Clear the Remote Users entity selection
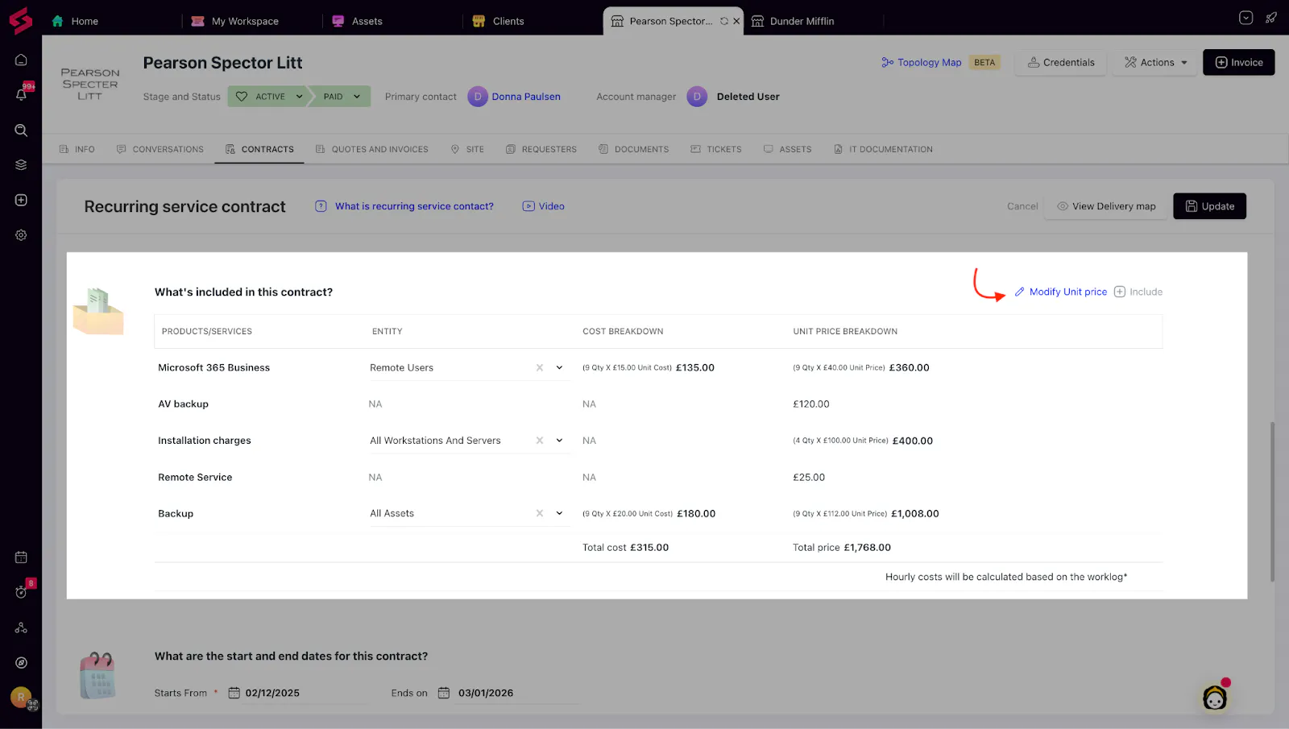The width and height of the screenshot is (1289, 729). [540, 368]
